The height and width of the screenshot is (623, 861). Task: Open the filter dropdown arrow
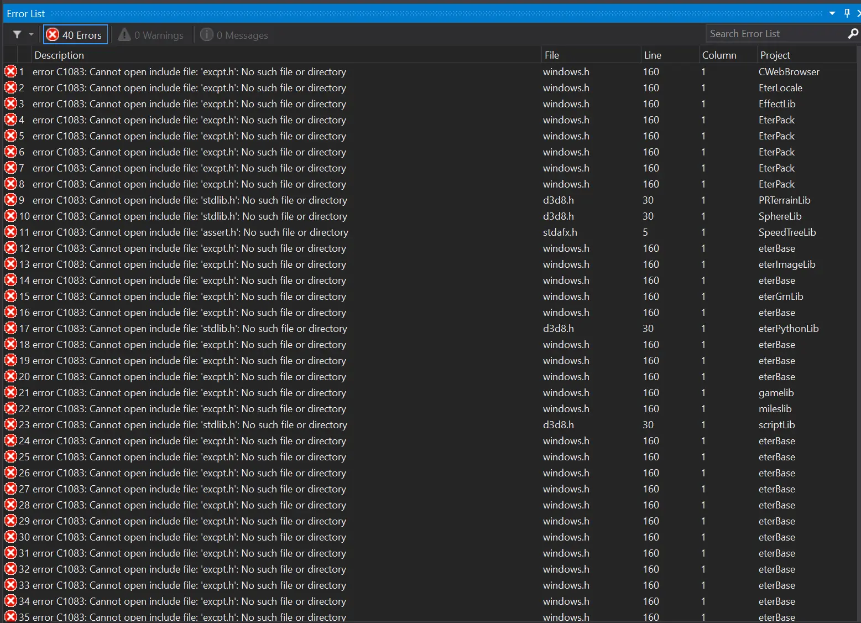click(31, 35)
